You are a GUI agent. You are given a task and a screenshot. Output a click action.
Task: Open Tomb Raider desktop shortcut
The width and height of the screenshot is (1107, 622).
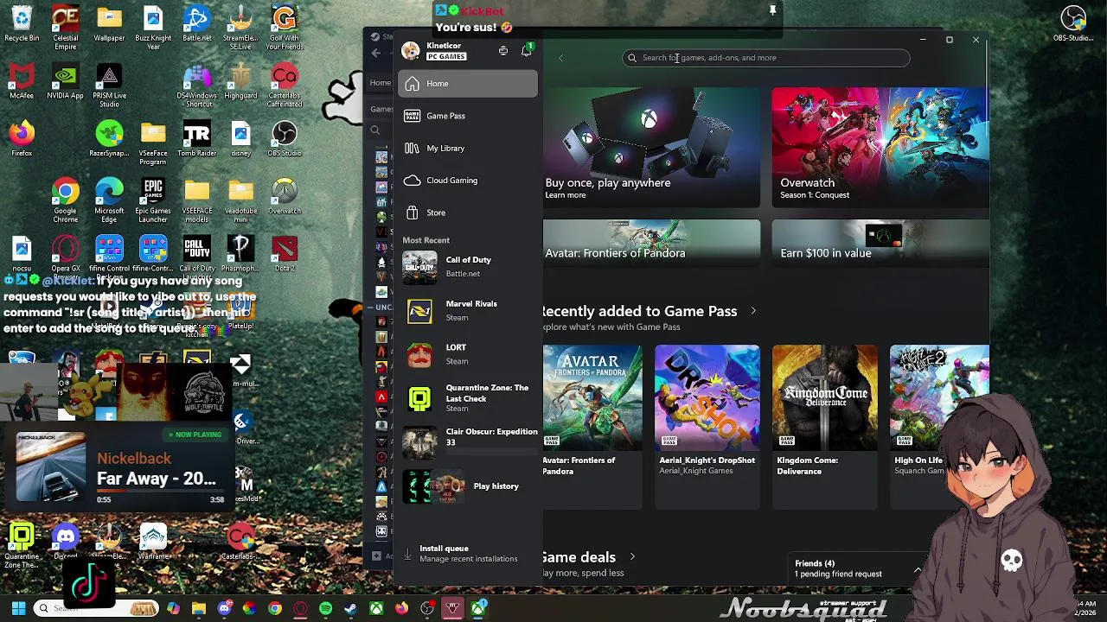click(x=197, y=139)
